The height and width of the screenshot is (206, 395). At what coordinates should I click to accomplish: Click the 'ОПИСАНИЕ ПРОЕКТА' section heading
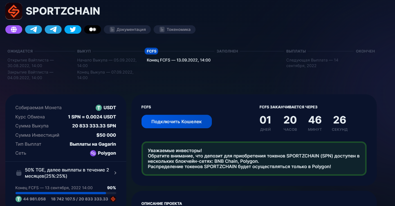tap(162, 203)
